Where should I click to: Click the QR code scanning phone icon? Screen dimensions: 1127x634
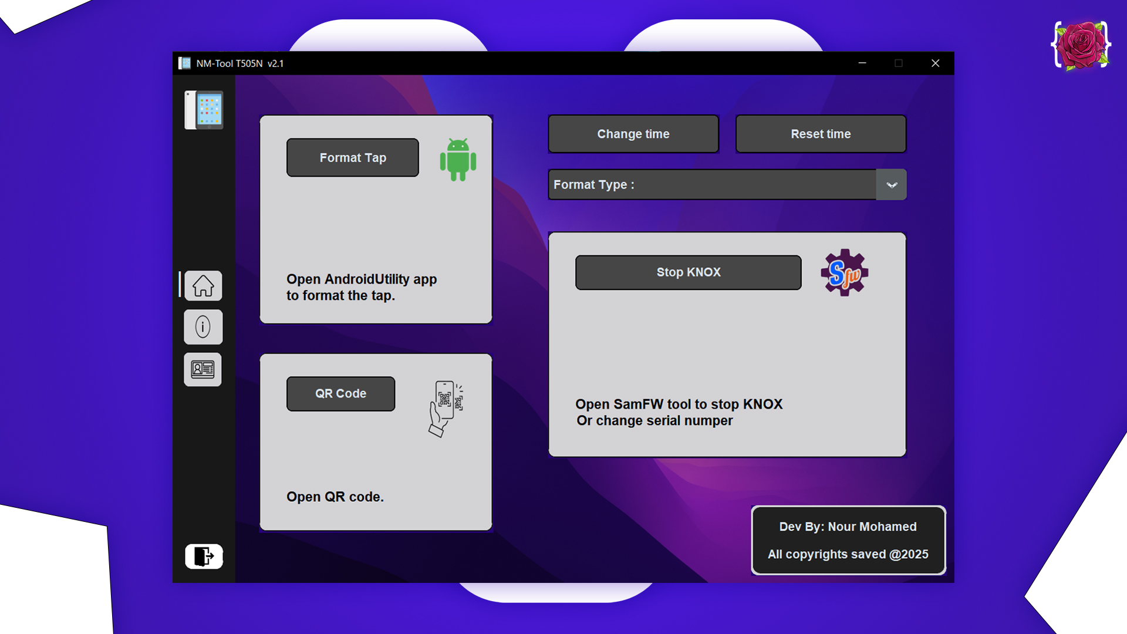tap(446, 409)
